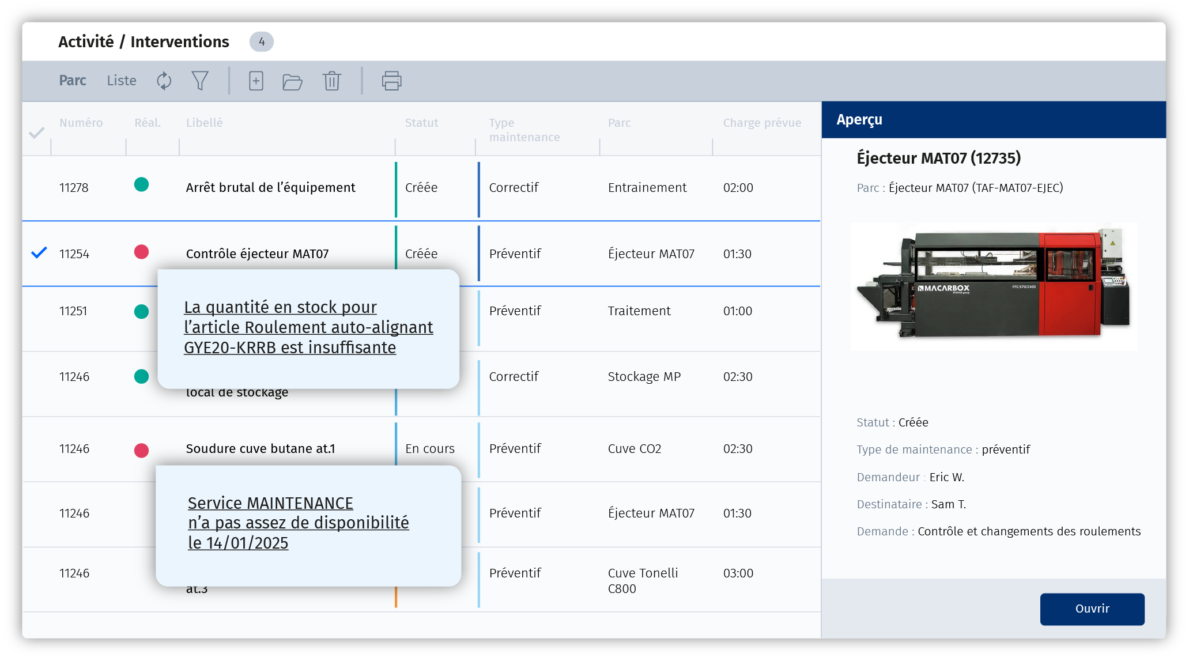Switch to the Liste view tab
This screenshot has width=1189, height=661.
122,81
